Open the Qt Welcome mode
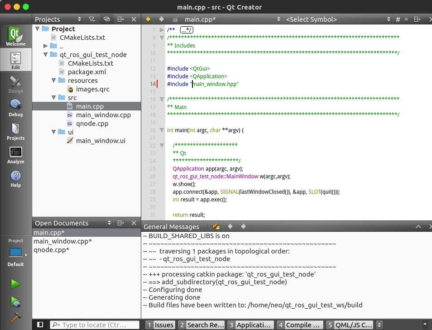The width and height of the screenshot is (432, 330). coord(16,36)
